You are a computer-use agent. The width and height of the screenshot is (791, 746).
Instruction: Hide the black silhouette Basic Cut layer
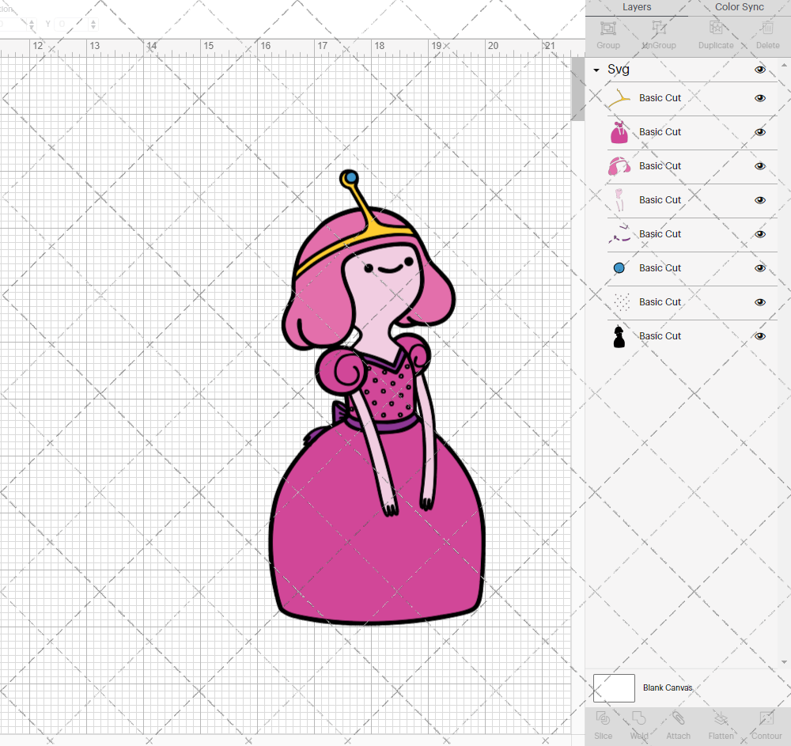pos(759,336)
